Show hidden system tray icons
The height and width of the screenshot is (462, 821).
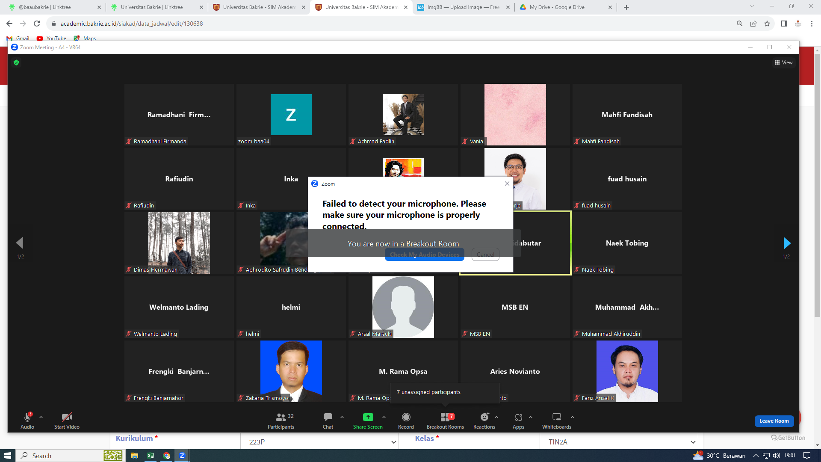coord(756,456)
